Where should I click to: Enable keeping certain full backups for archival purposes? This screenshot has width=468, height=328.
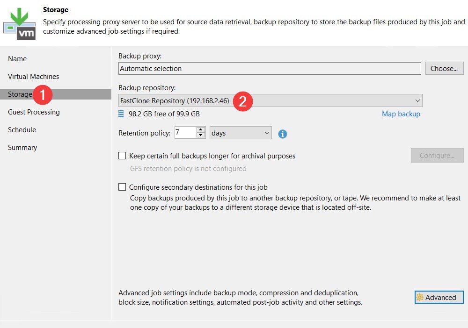point(122,156)
